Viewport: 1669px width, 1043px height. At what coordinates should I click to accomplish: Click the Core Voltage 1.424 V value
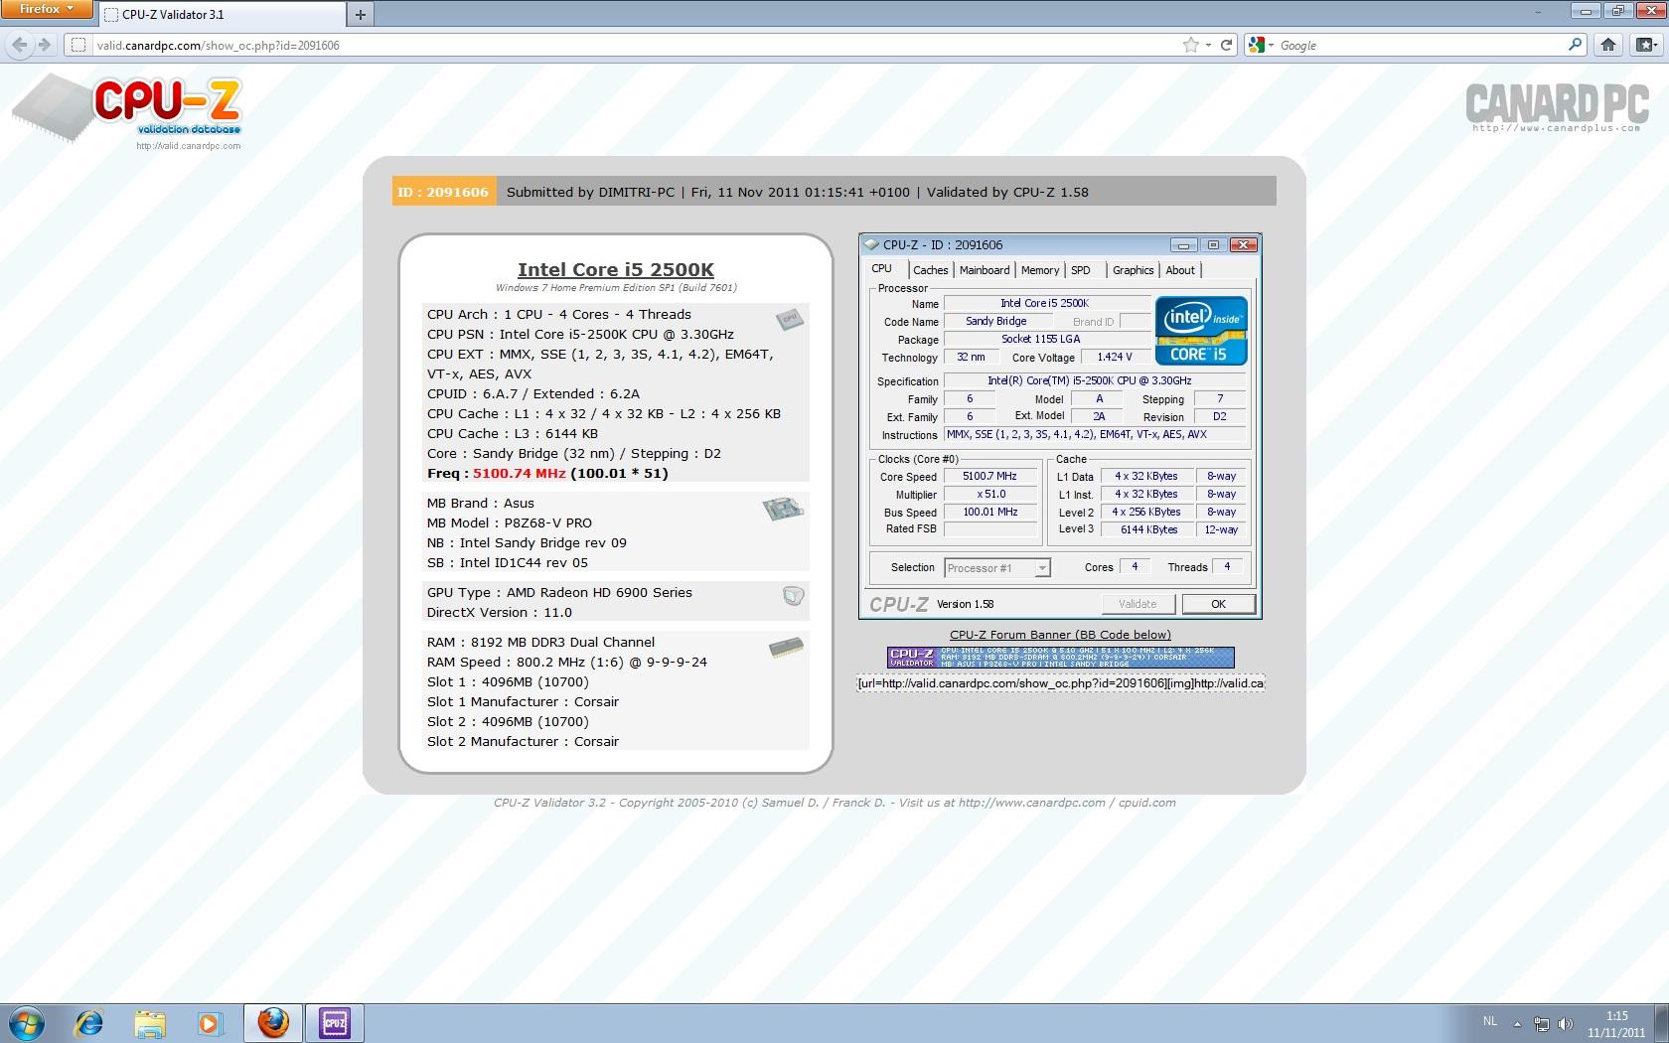point(1115,358)
